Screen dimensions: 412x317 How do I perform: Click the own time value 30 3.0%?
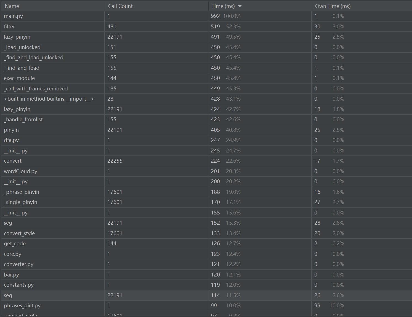pyautogui.click(x=329, y=26)
